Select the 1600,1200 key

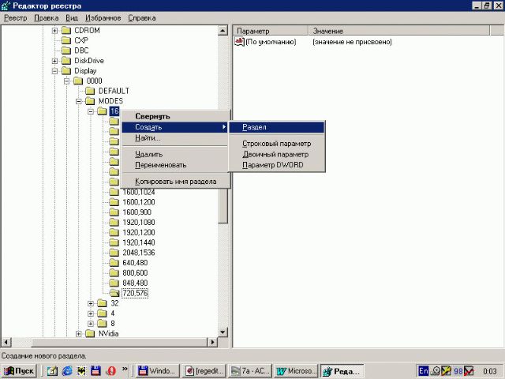pyautogui.click(x=139, y=202)
